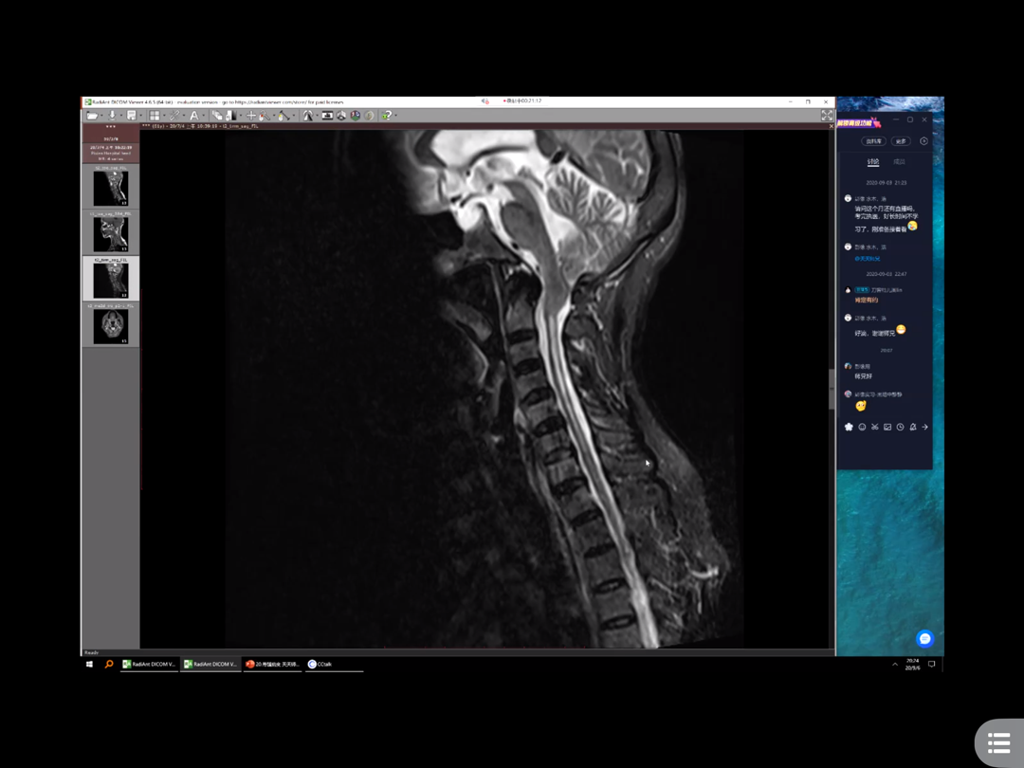
Task: Click the 更多 button in chat panel
Action: coord(901,141)
